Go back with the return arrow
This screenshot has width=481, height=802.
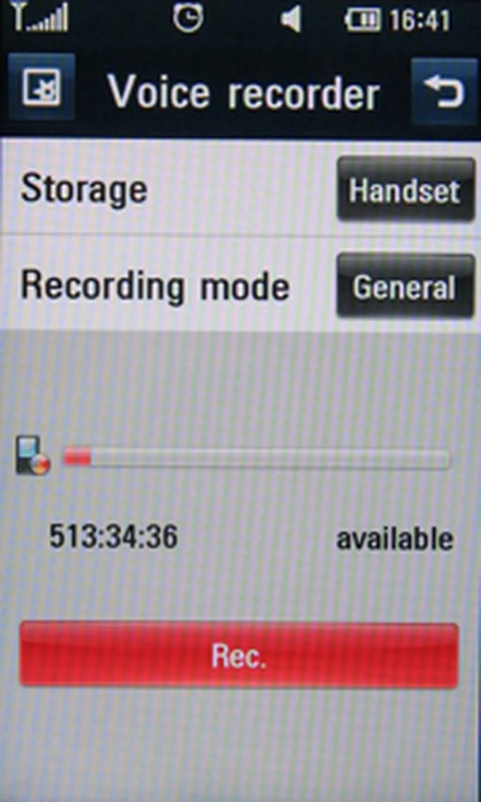444,92
